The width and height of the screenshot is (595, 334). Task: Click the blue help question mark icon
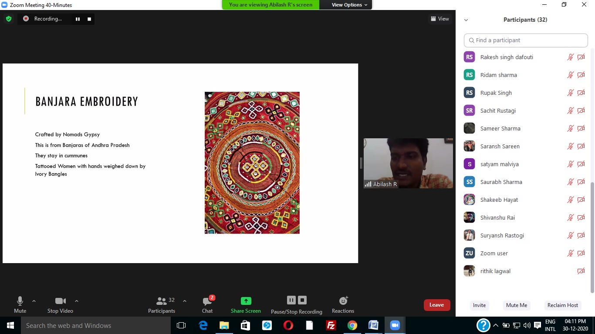(483, 325)
